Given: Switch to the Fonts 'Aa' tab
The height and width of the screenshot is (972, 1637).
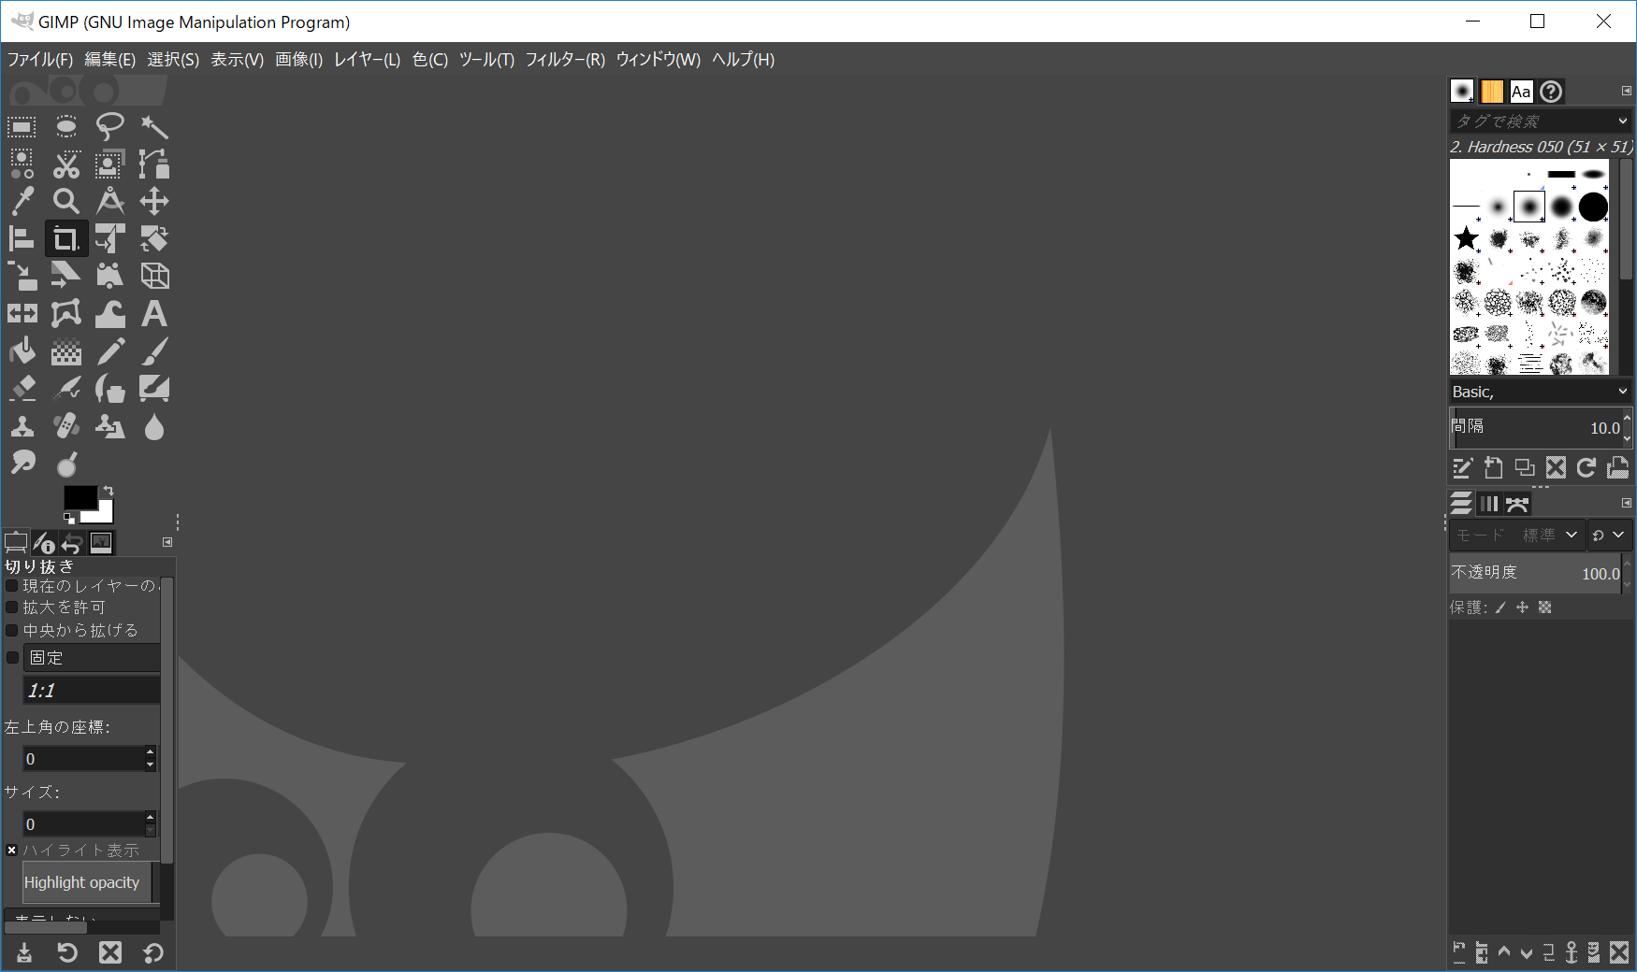Looking at the screenshot, I should (1521, 91).
